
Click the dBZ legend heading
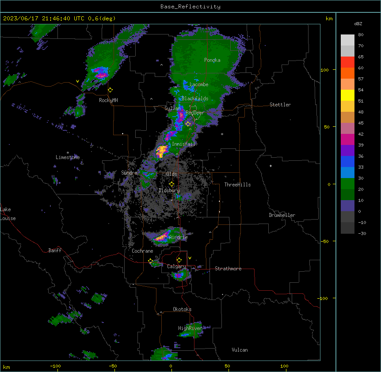tap(358, 24)
